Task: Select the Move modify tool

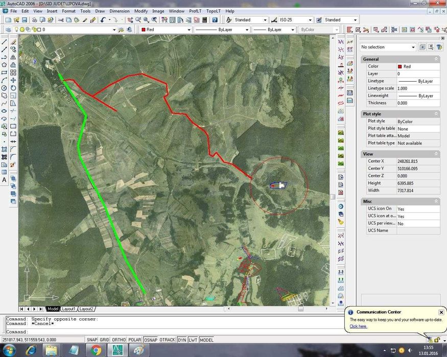Action: click(x=13, y=80)
